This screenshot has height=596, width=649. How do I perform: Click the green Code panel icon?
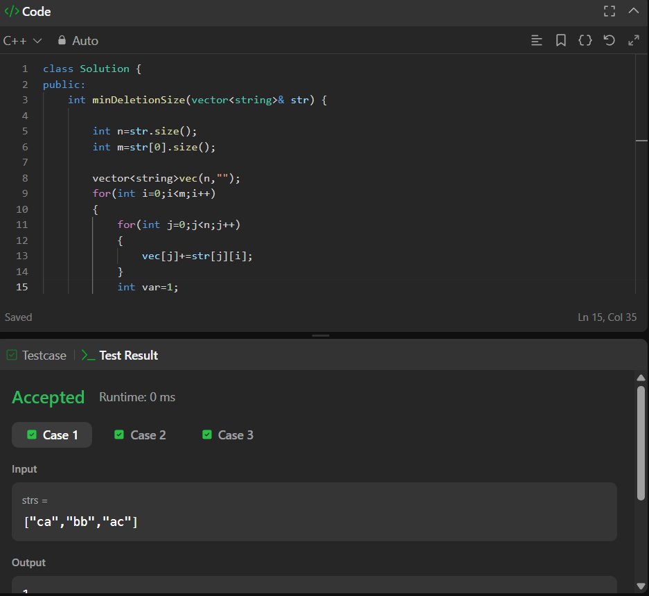click(12, 11)
